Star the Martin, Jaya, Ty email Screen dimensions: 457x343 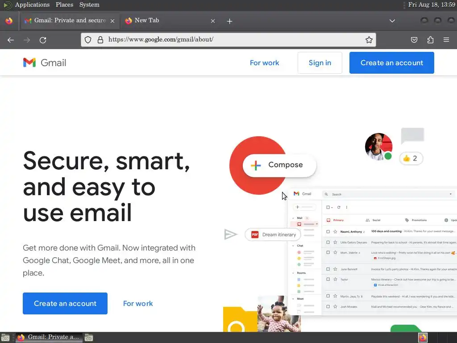(335, 297)
